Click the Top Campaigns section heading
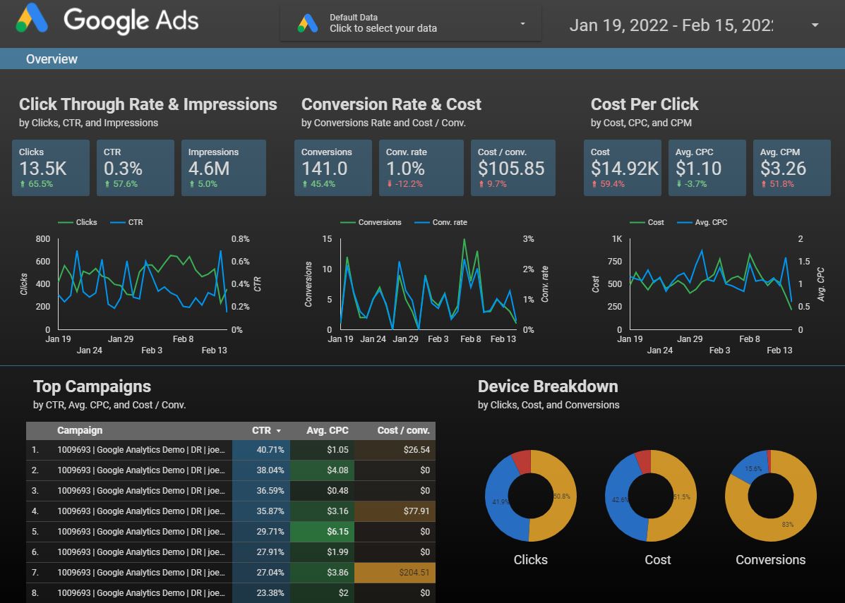The image size is (845, 603). (92, 386)
